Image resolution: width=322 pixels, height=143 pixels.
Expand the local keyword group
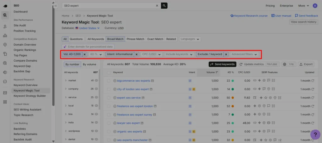(66, 106)
